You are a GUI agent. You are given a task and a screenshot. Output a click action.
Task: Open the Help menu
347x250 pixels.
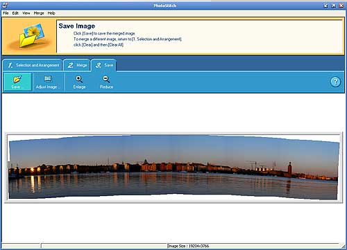51,13
